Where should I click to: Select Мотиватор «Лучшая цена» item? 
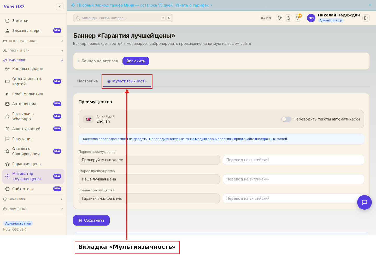coord(33,176)
